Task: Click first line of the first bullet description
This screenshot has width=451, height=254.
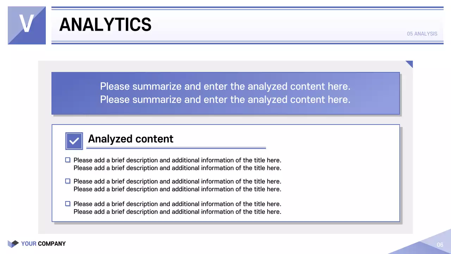Action: 177,160
